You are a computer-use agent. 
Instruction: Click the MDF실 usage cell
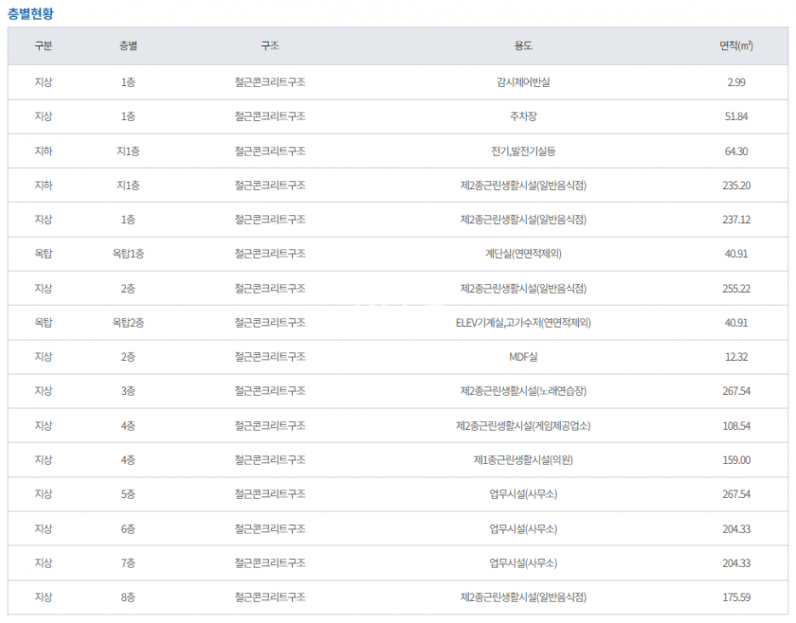click(523, 357)
